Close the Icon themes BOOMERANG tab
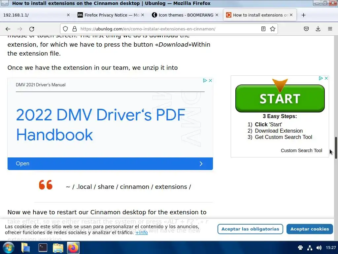 [x=217, y=15]
